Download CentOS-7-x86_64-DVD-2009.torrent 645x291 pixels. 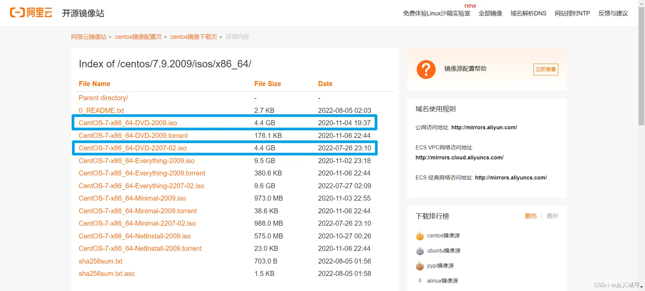133,136
